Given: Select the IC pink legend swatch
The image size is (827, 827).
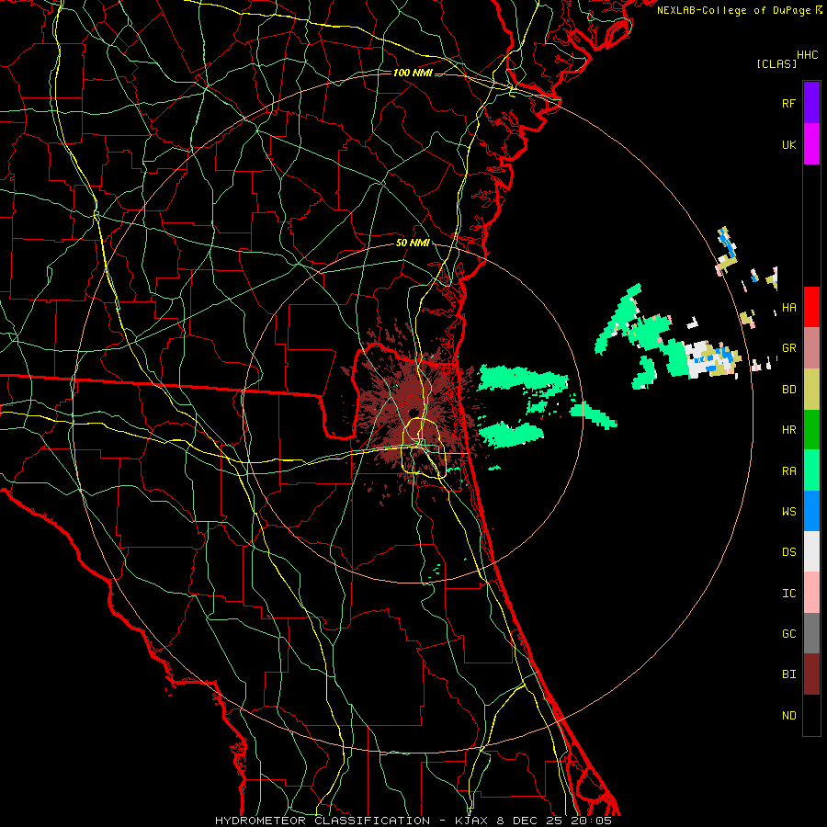Looking at the screenshot, I should pos(811,593).
